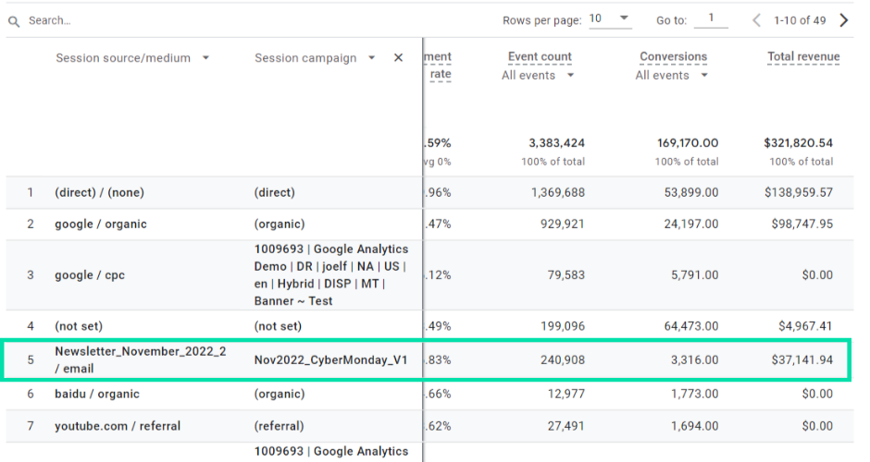Viewport: 870px width, 462px height.
Task: Click Newsletter_November_2022_2 / email row
Action: (x=140, y=360)
